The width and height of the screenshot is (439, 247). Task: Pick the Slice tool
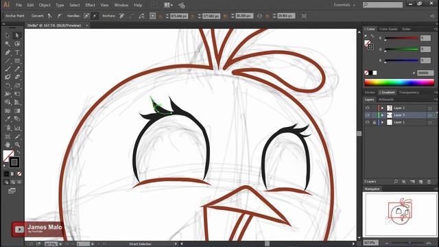[17, 137]
